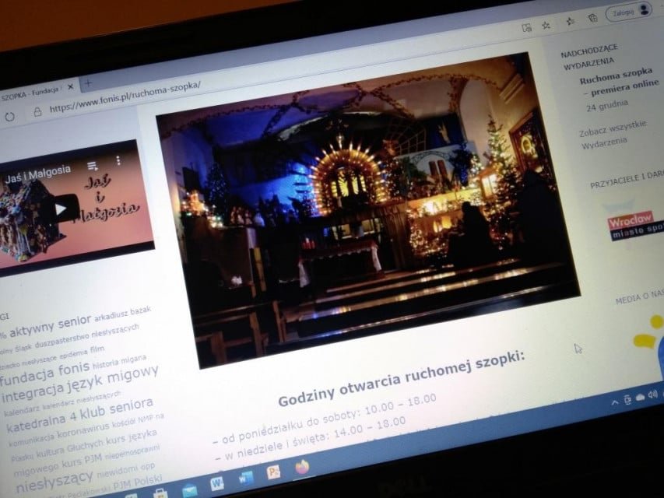Add page to favorites with star icon
This screenshot has height=498, width=664.
(546, 26)
